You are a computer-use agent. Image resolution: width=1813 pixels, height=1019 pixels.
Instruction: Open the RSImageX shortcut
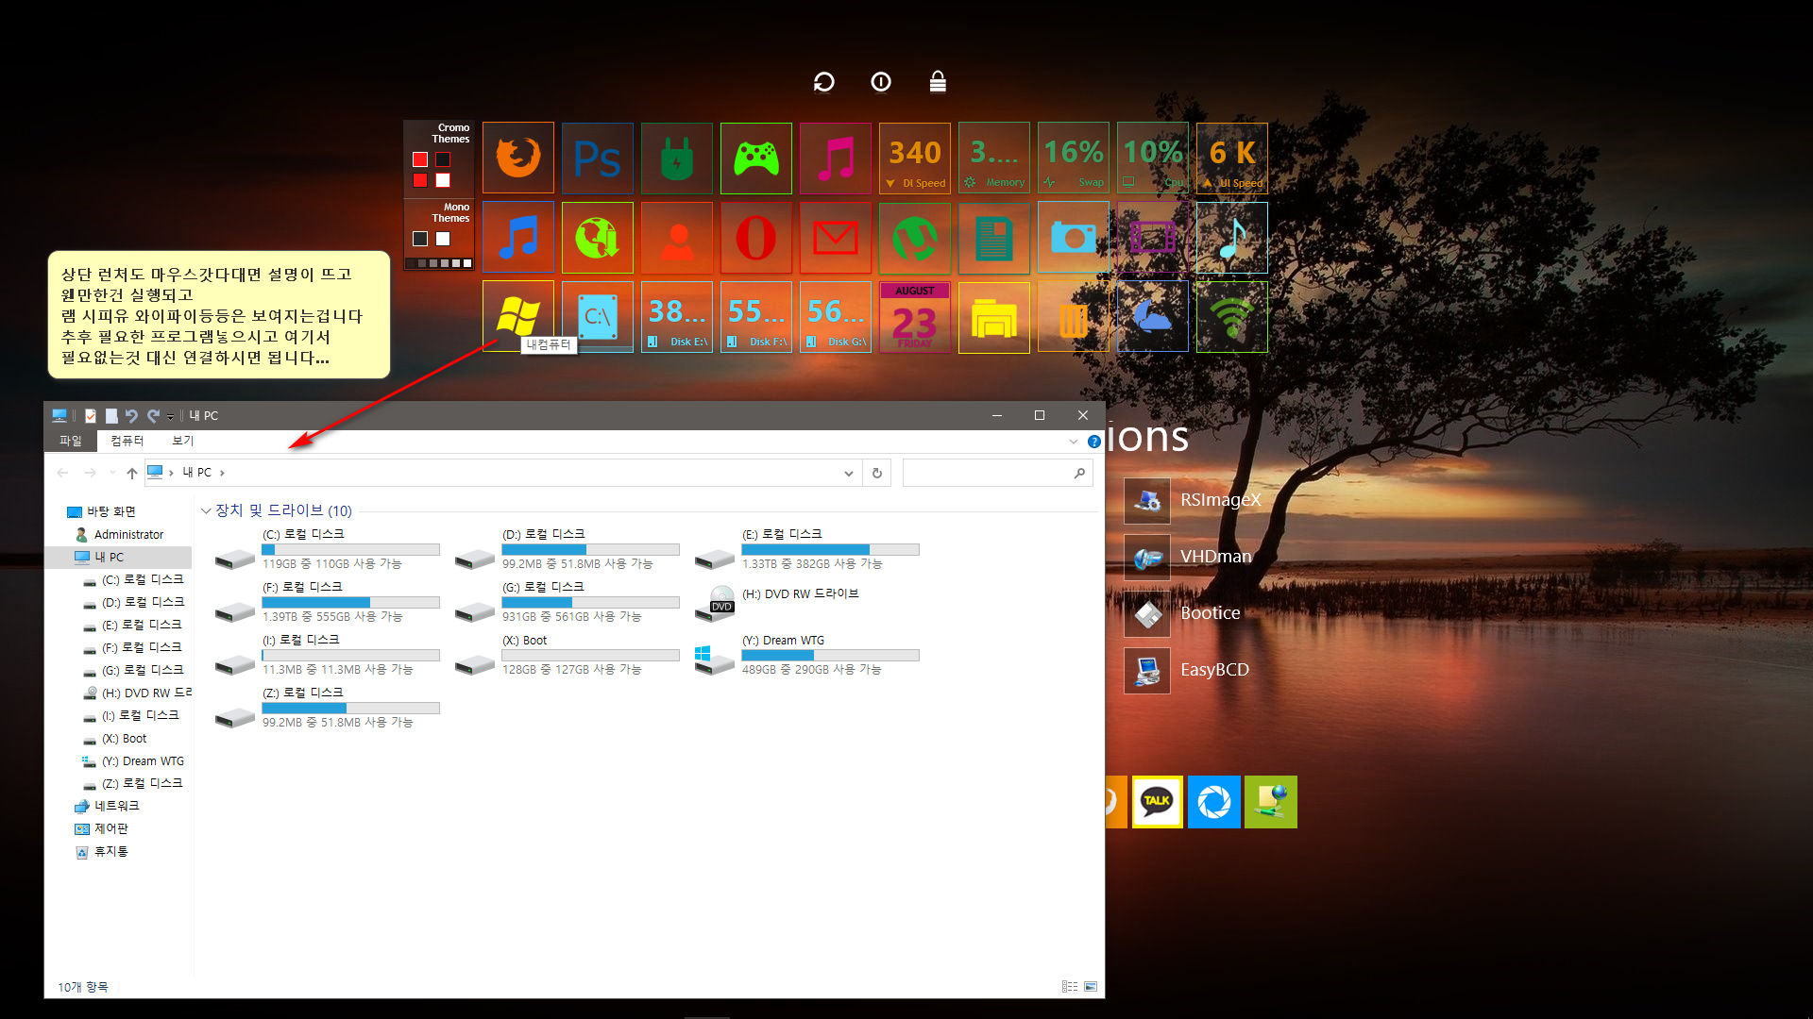click(x=1193, y=500)
